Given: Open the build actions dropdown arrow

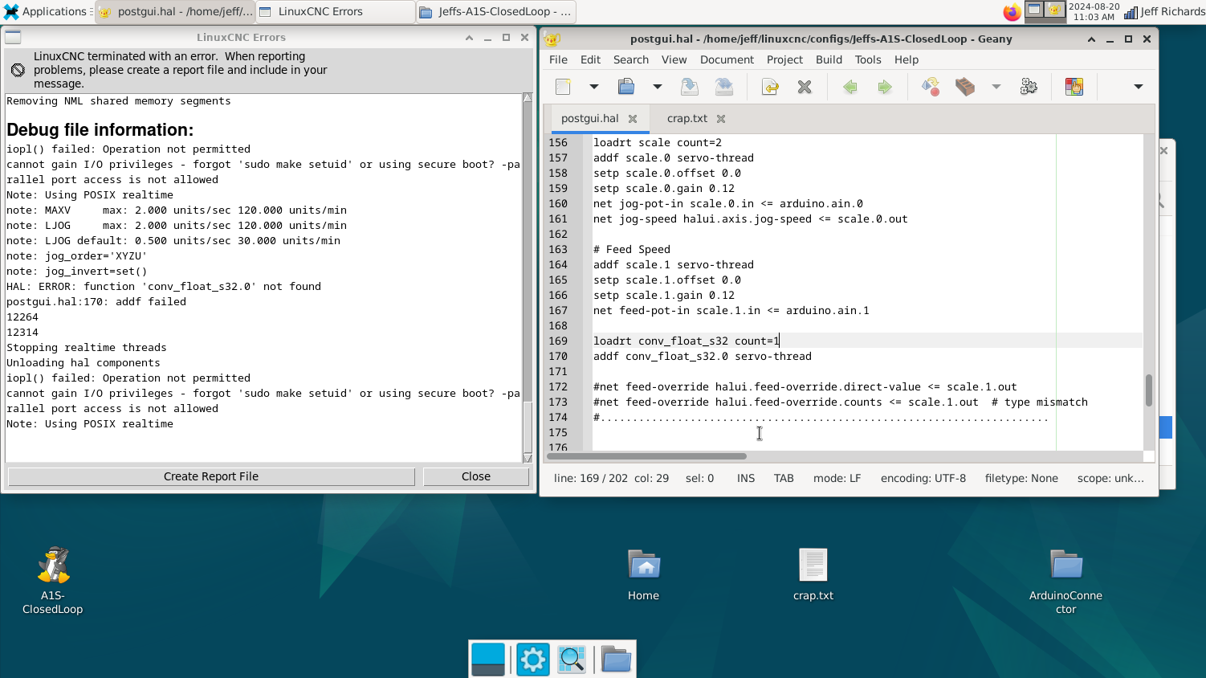Looking at the screenshot, I should coord(996,87).
